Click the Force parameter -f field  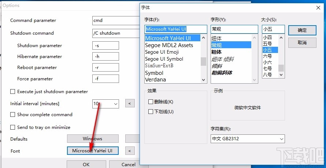105,79
